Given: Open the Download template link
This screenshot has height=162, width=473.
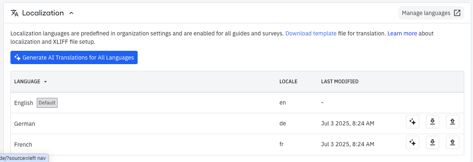Looking at the screenshot, I should (x=311, y=33).
